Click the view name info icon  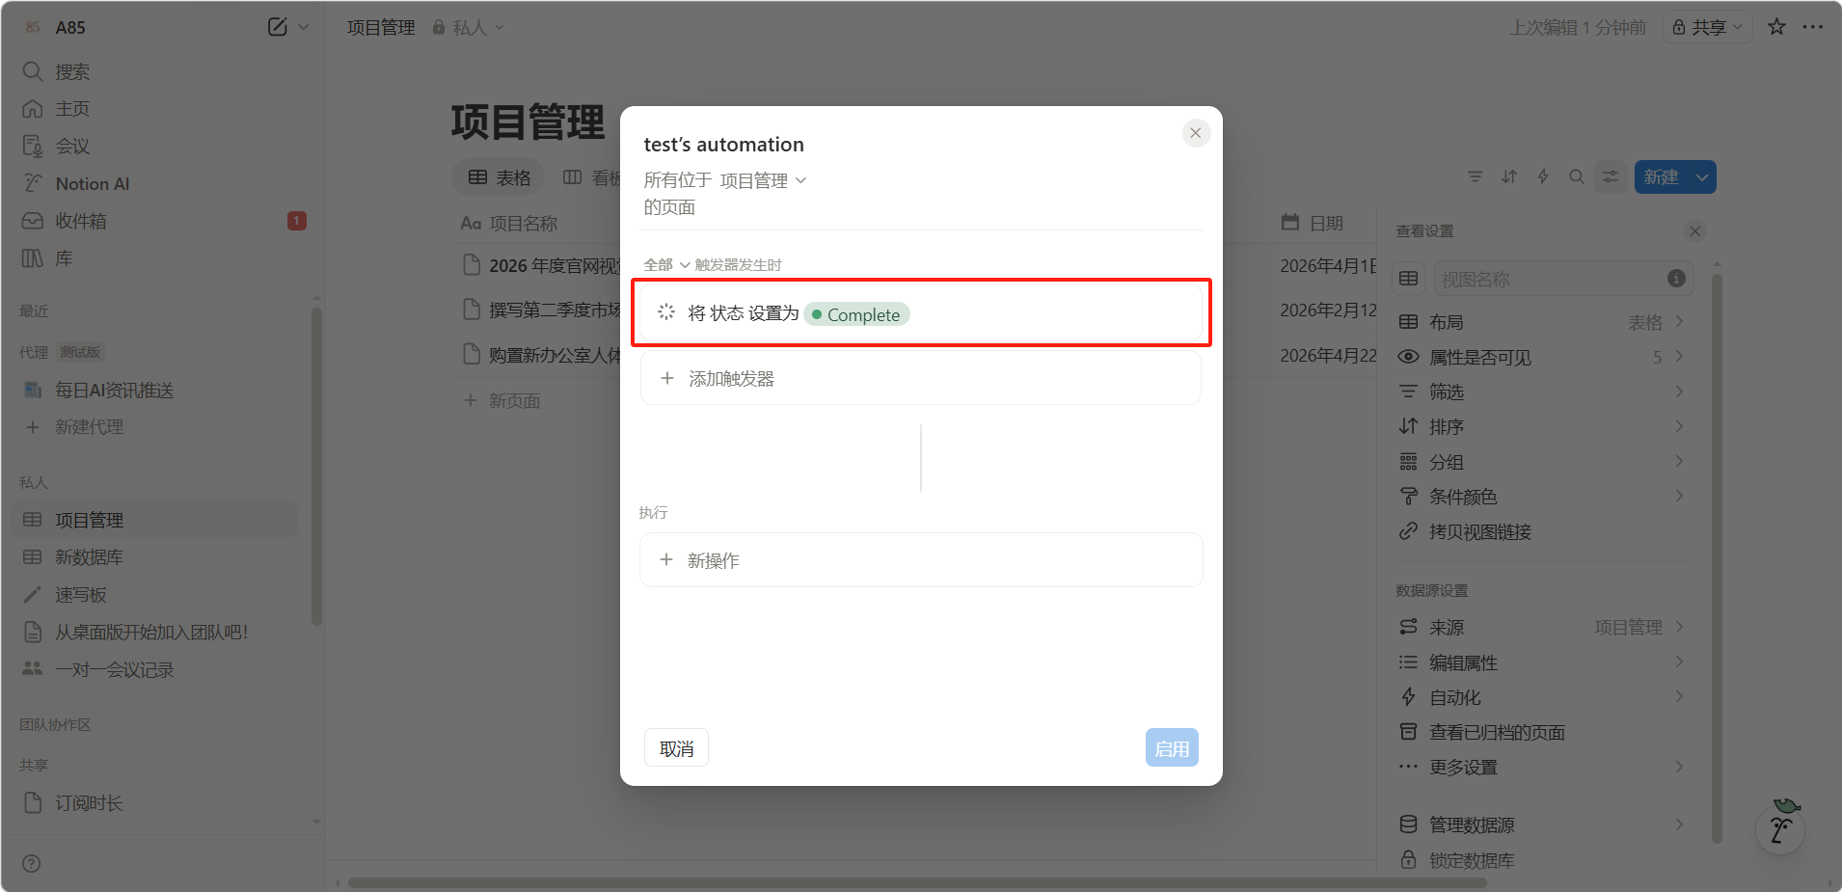point(1676,279)
